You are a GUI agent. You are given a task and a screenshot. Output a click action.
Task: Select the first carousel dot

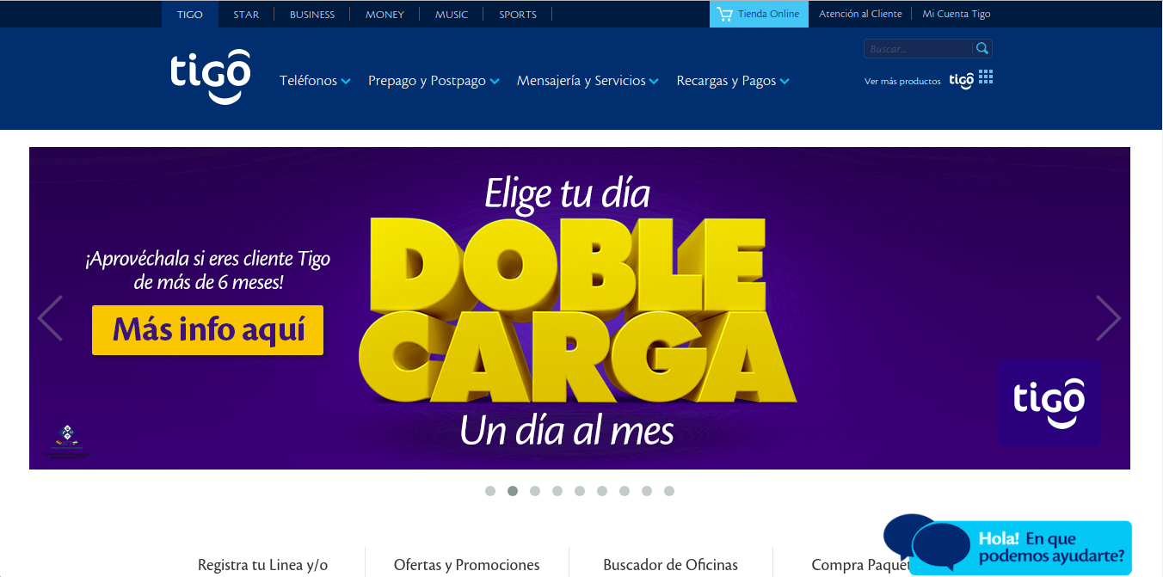[490, 491]
